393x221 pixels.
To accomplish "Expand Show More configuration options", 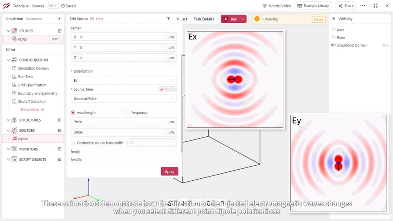I will pos(32,110).
